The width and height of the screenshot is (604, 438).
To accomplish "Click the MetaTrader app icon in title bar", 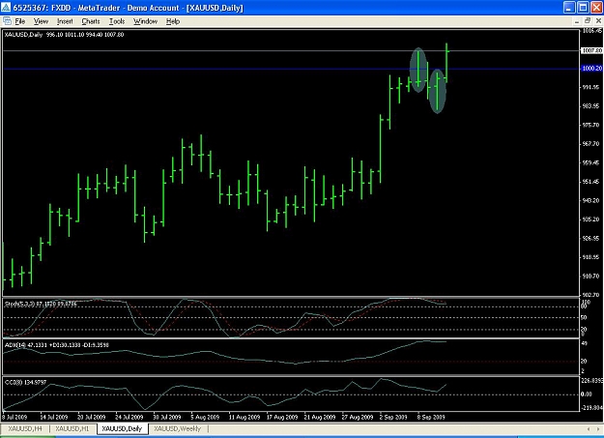I will coord(6,8).
